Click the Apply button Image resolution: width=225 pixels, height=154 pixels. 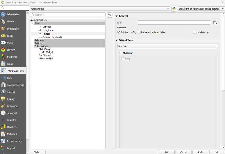tap(200, 152)
